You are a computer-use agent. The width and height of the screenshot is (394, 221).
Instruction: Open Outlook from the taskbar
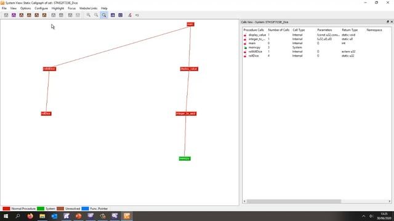coord(54,216)
